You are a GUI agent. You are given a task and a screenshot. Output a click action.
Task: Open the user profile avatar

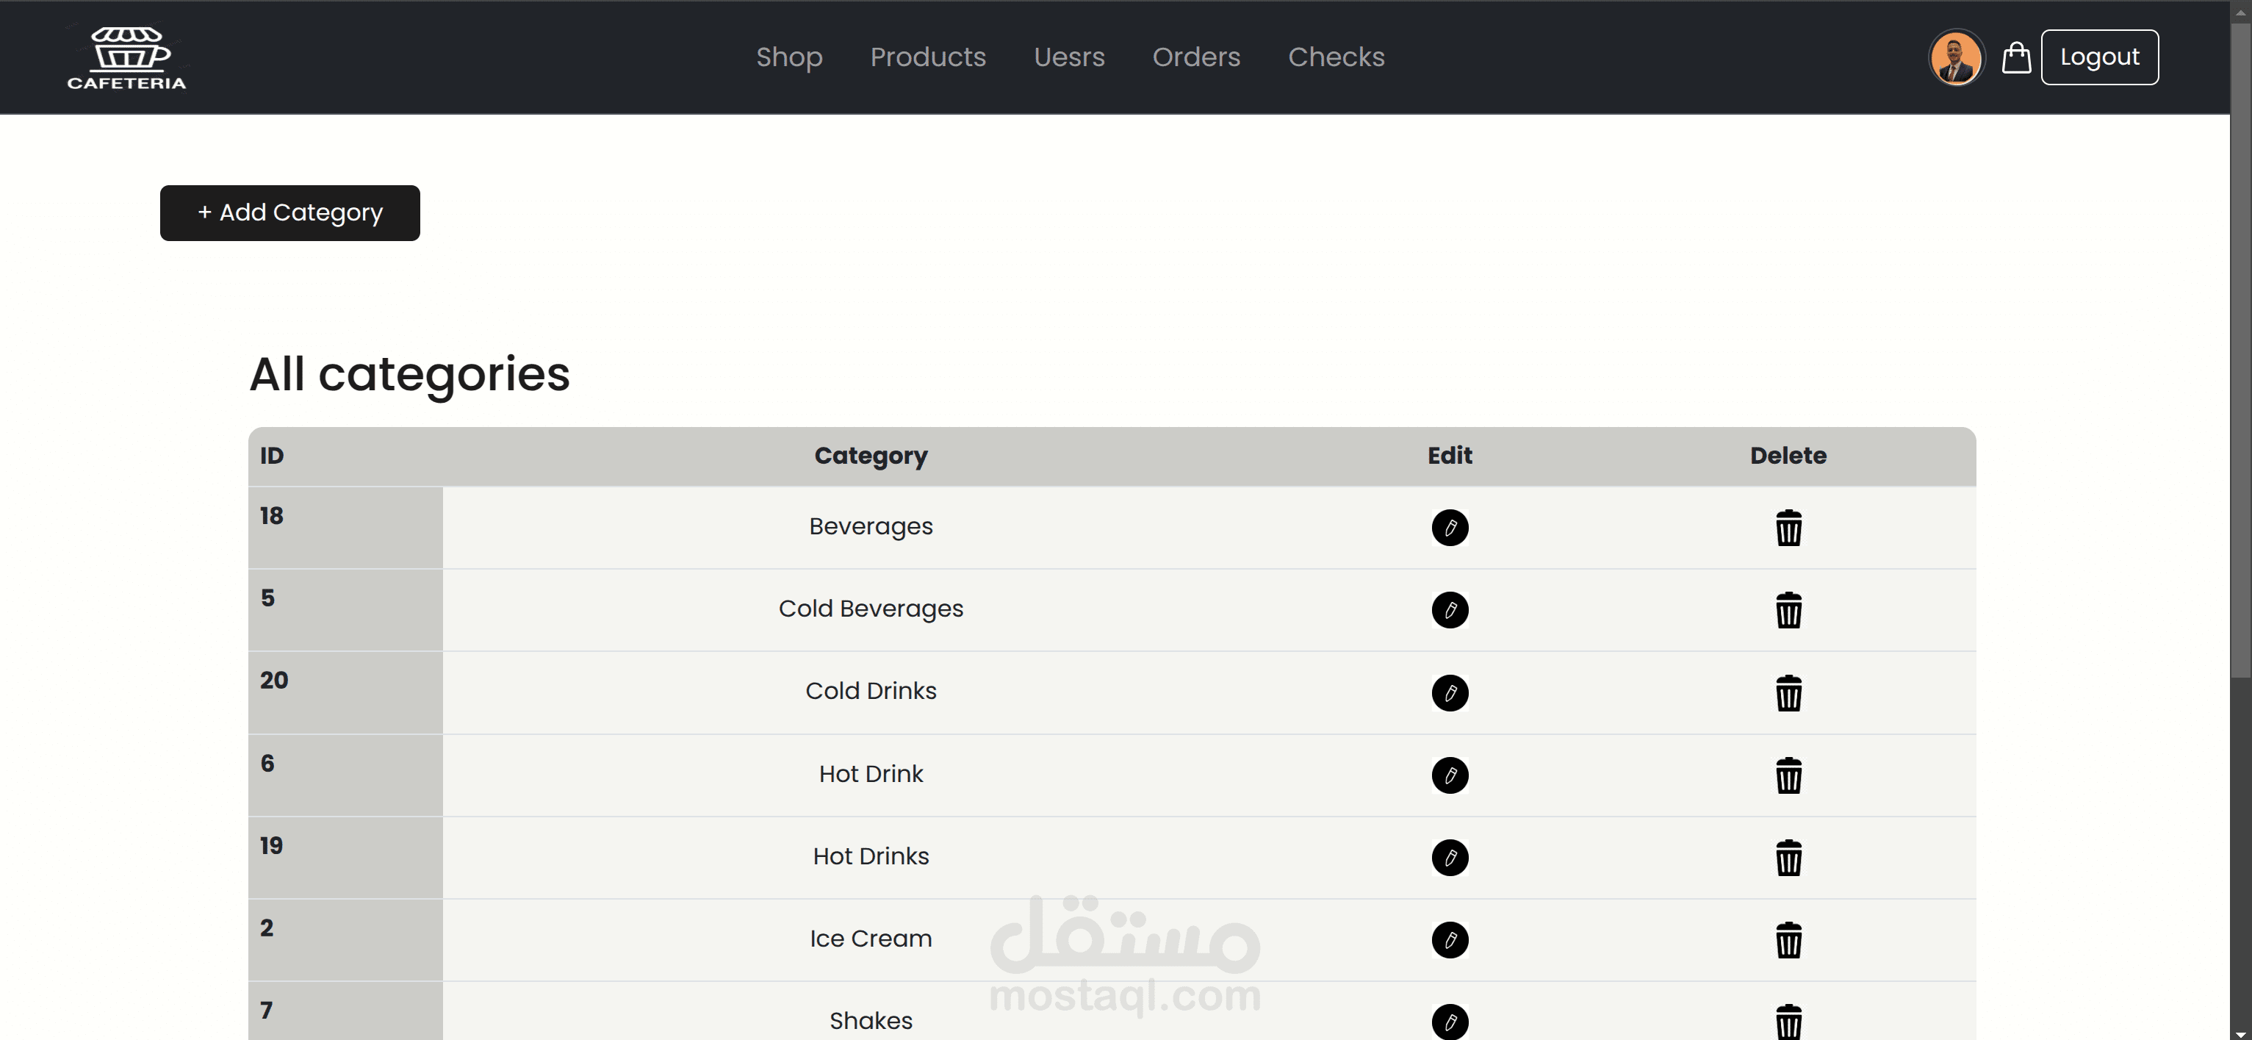click(1956, 58)
